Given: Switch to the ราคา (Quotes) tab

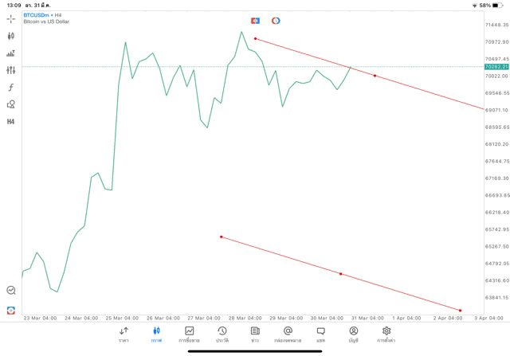Looking at the screenshot, I should 124,334.
